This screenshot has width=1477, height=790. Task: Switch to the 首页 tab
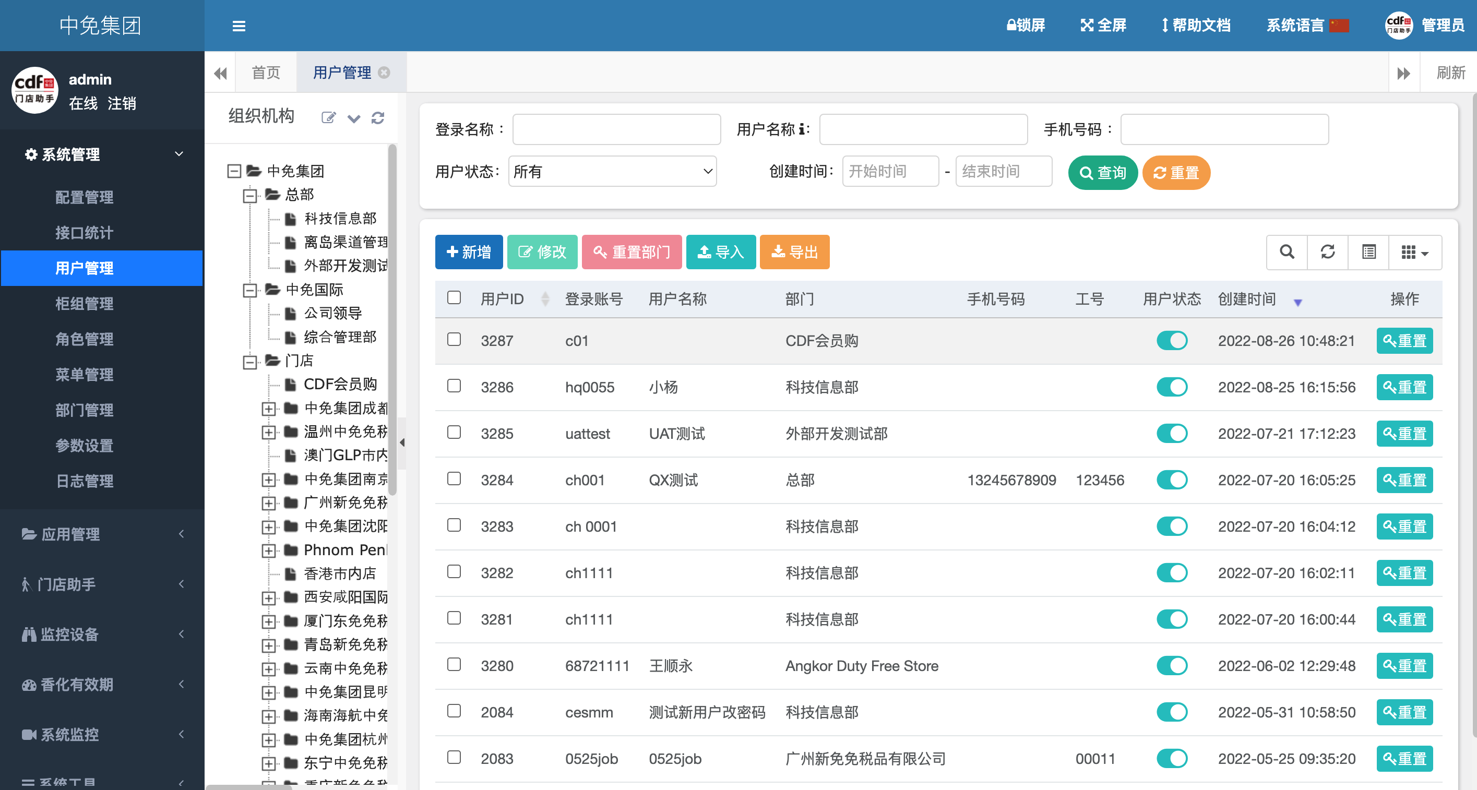click(266, 72)
